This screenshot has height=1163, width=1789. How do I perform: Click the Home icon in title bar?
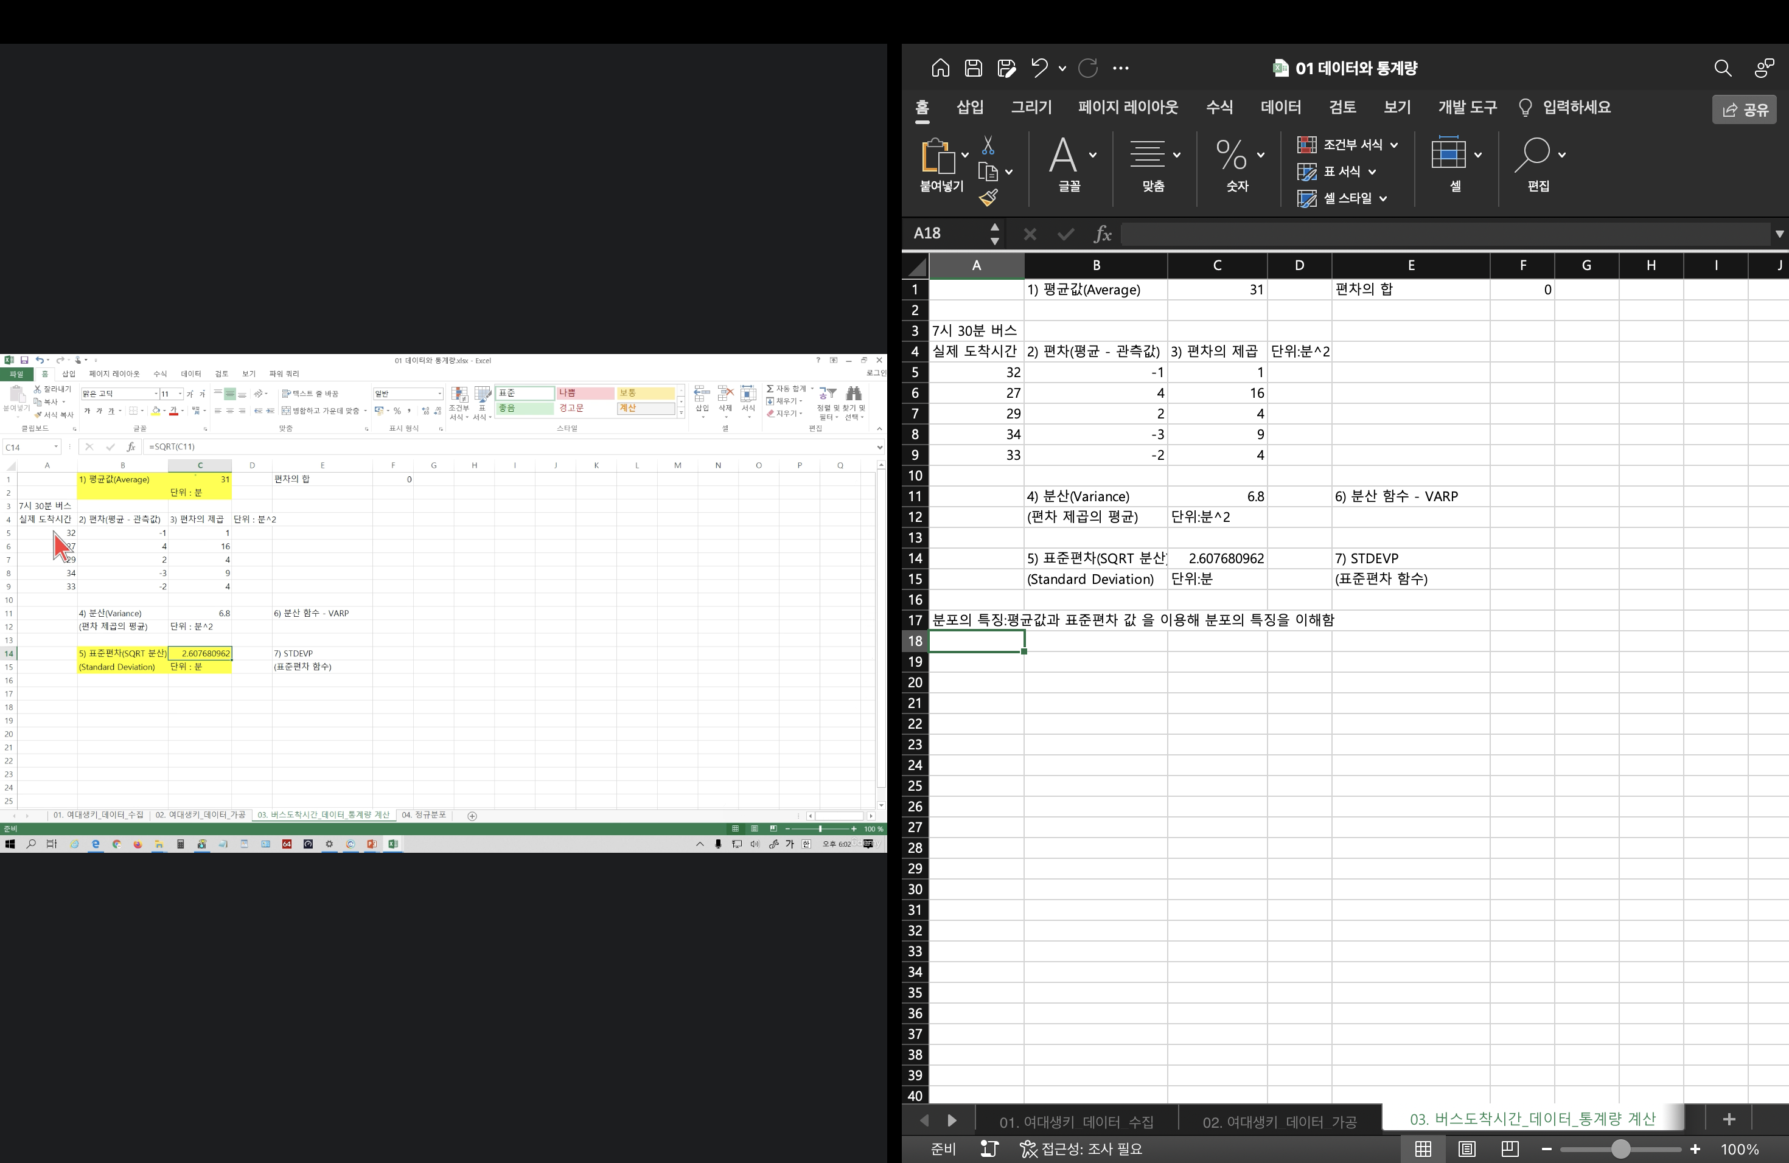click(x=940, y=68)
